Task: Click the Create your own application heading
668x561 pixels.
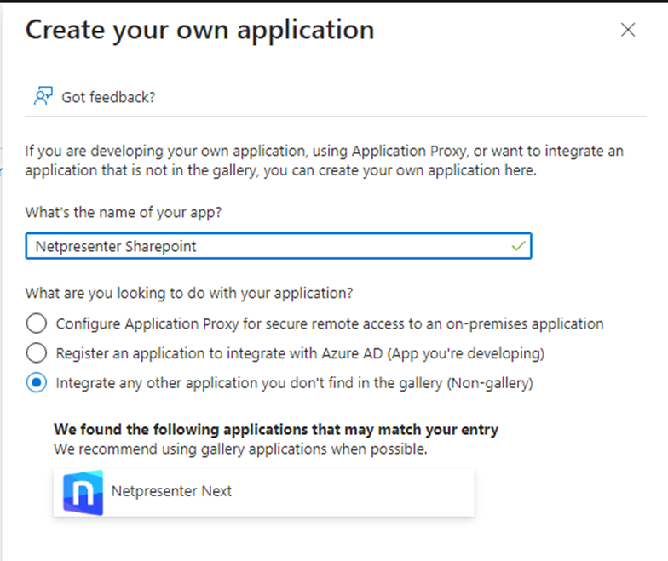Action: click(199, 30)
